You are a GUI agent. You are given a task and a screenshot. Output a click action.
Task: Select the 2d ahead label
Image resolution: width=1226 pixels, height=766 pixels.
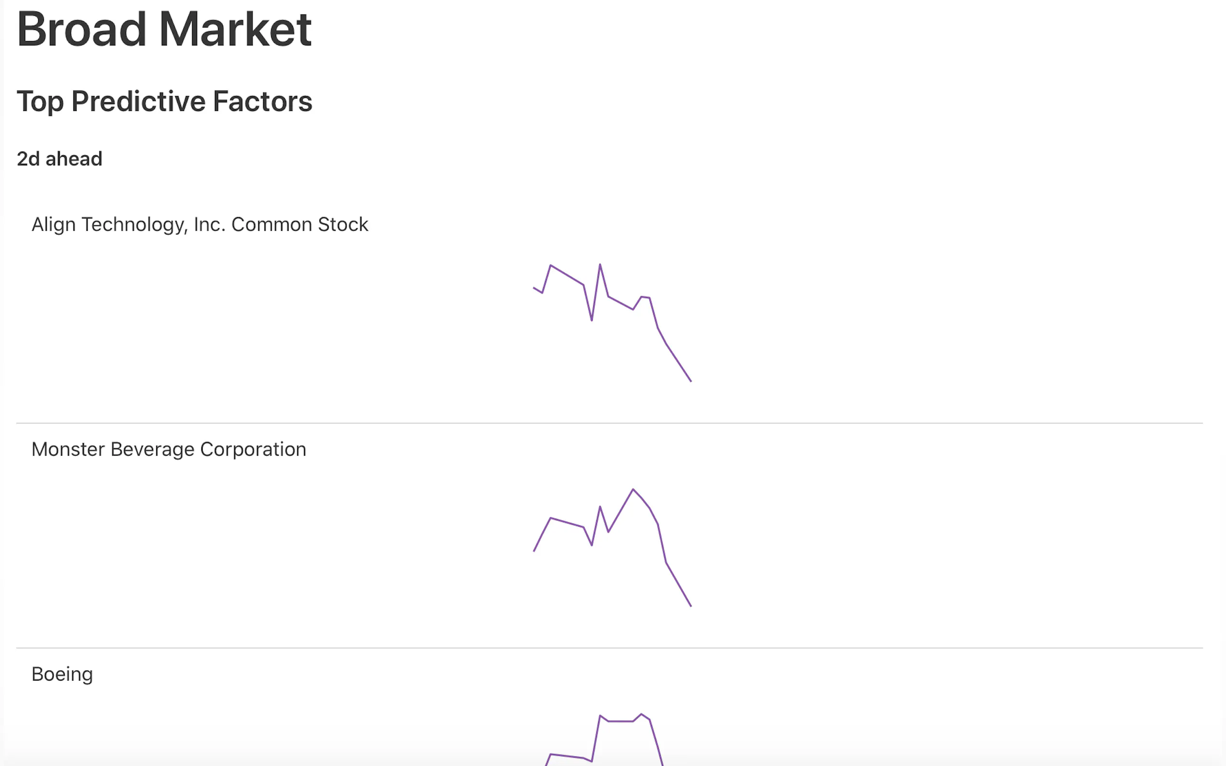[59, 159]
